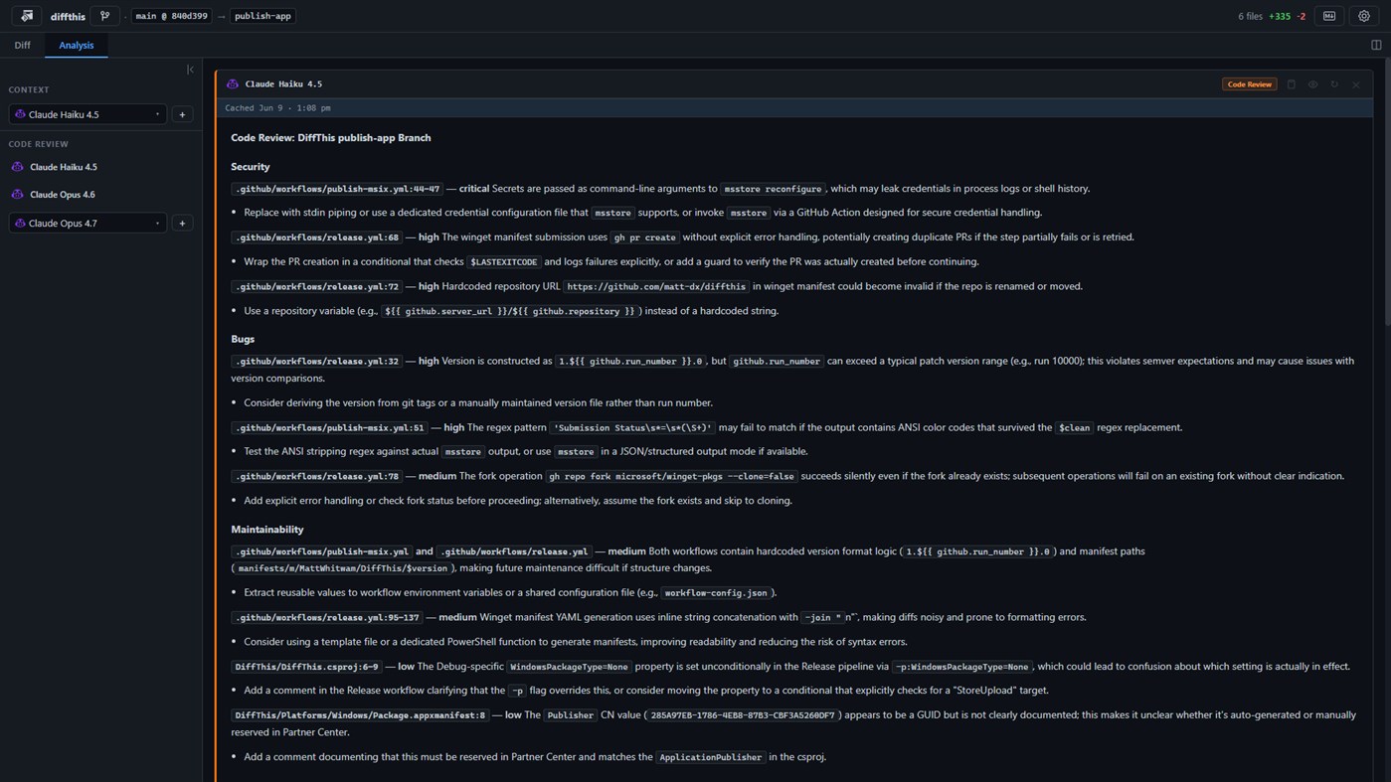Open the git branch selector icon
The image size is (1391, 782).
(x=105, y=16)
